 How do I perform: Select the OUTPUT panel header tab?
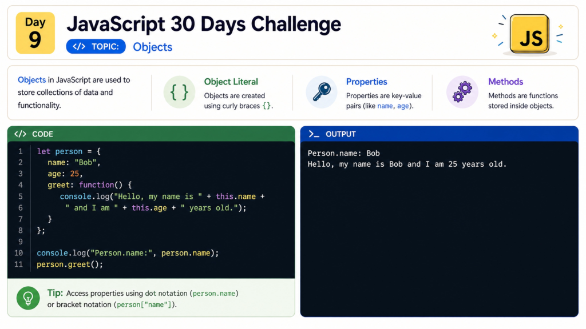point(439,134)
